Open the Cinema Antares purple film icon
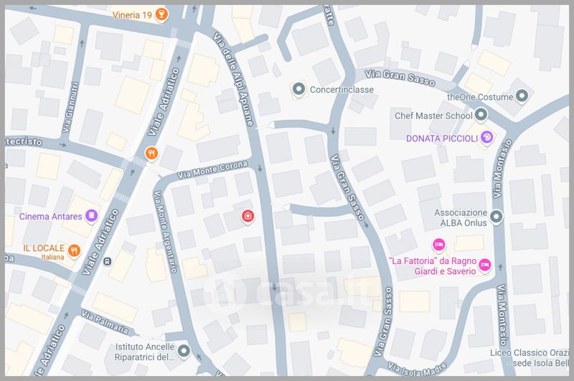574x381 pixels. 91,215
